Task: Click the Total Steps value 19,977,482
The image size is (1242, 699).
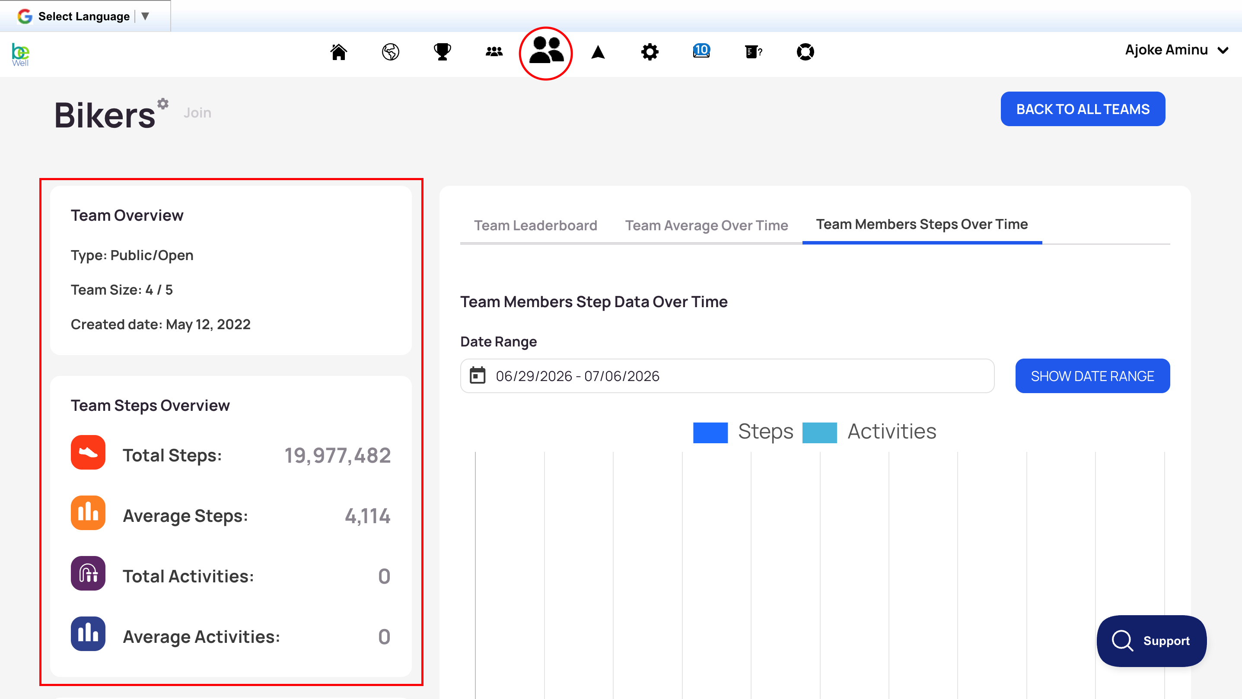Action: 338,455
